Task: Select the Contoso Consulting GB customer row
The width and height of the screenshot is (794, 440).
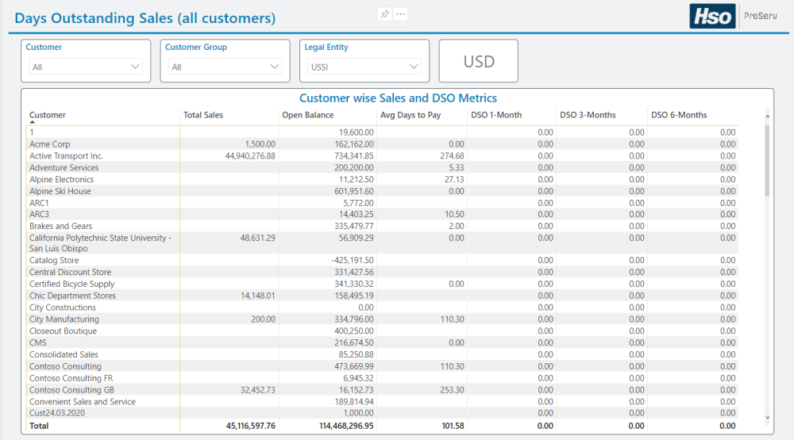Action: tap(71, 390)
